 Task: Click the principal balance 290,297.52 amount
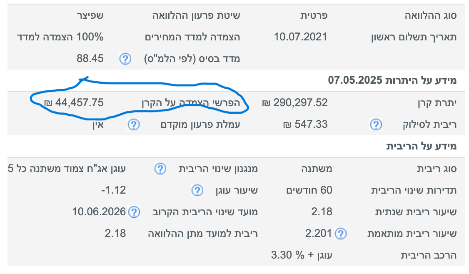(295, 102)
